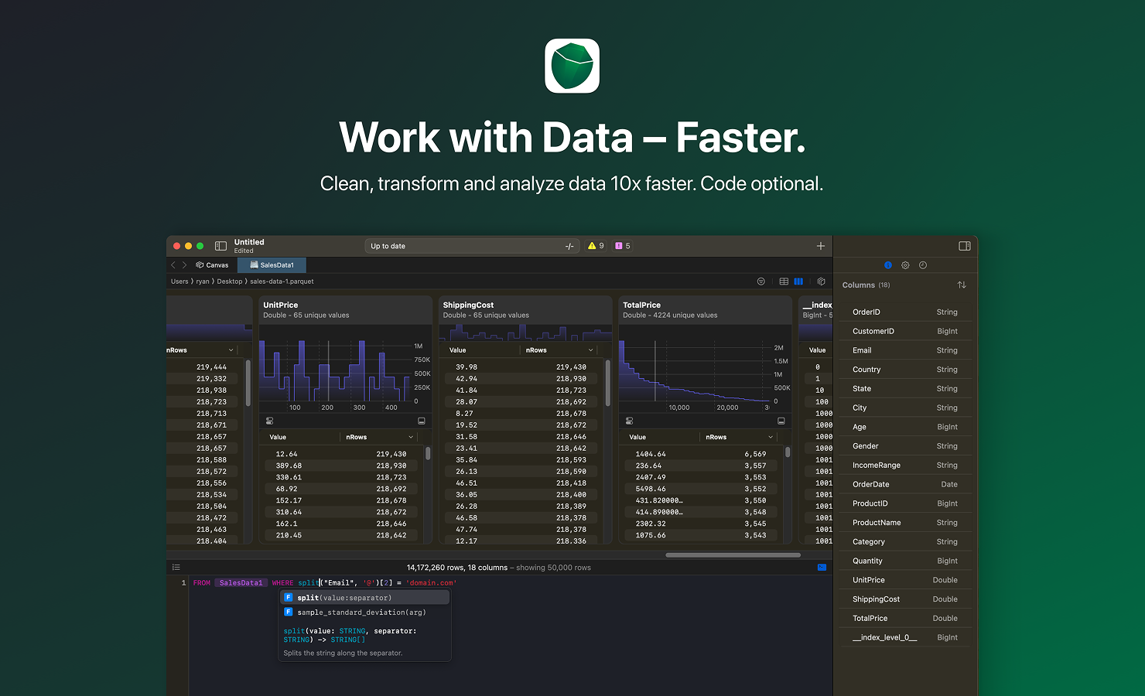Image resolution: width=1145 pixels, height=696 pixels.
Task: Select the blue info icon in inspector
Action: click(888, 265)
